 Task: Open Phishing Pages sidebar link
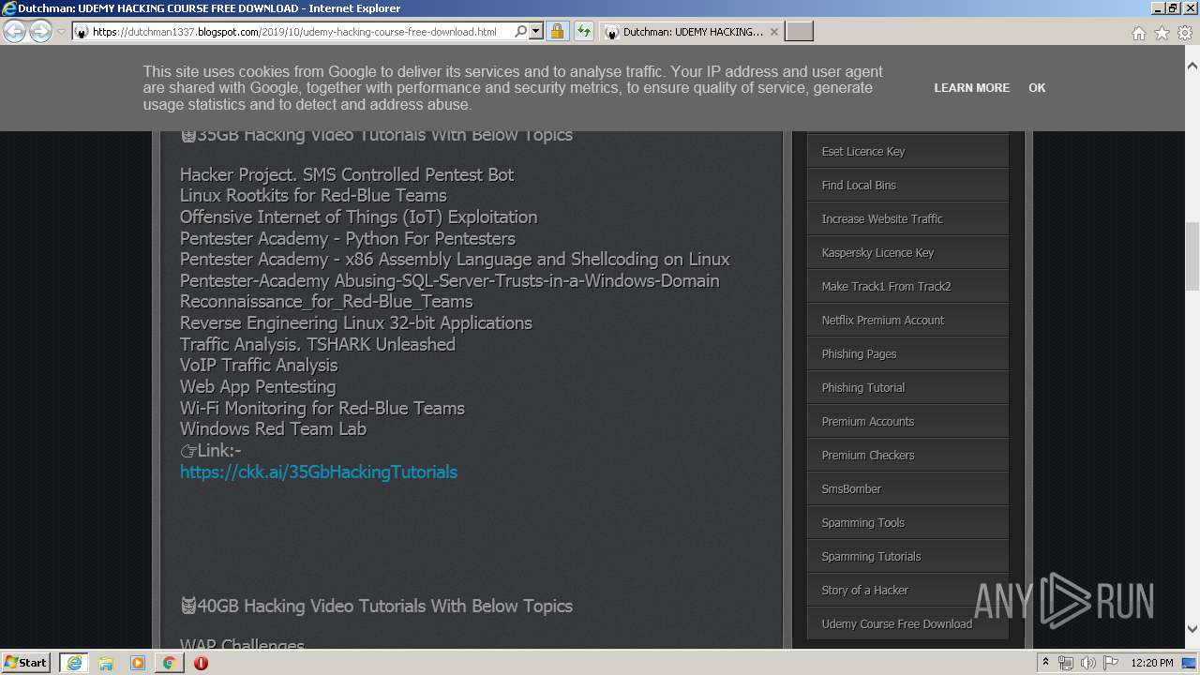907,353
